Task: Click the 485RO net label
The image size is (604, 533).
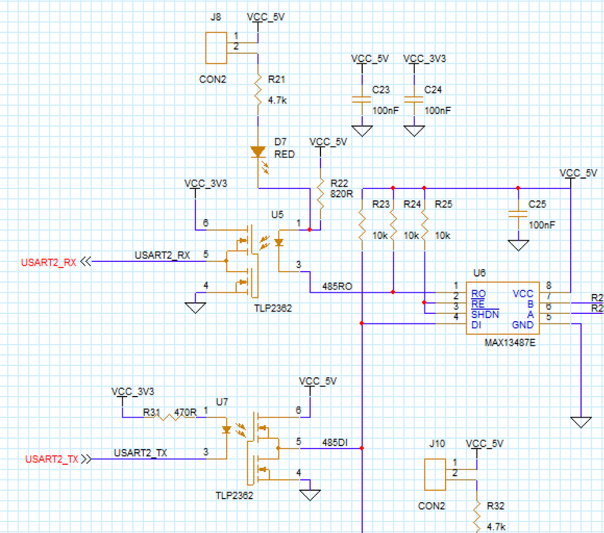Action: coord(337,287)
